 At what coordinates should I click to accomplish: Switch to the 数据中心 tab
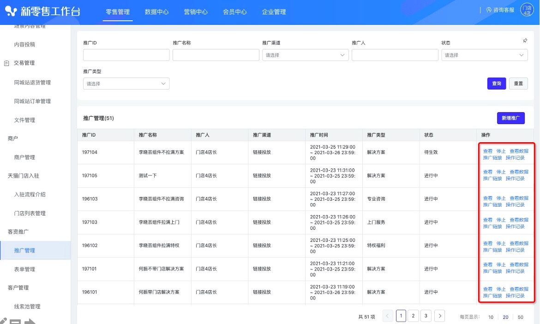pyautogui.click(x=157, y=12)
